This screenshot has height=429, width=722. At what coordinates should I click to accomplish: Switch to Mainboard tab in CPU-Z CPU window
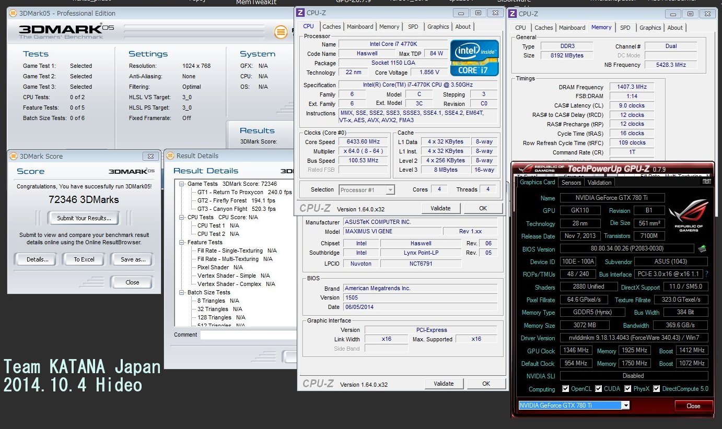(x=360, y=27)
